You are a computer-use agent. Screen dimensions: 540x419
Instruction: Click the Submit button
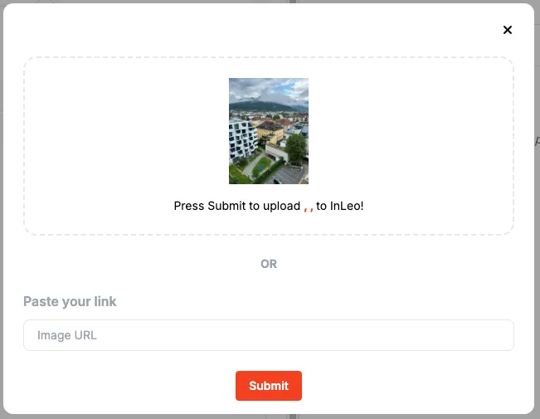[269, 386]
